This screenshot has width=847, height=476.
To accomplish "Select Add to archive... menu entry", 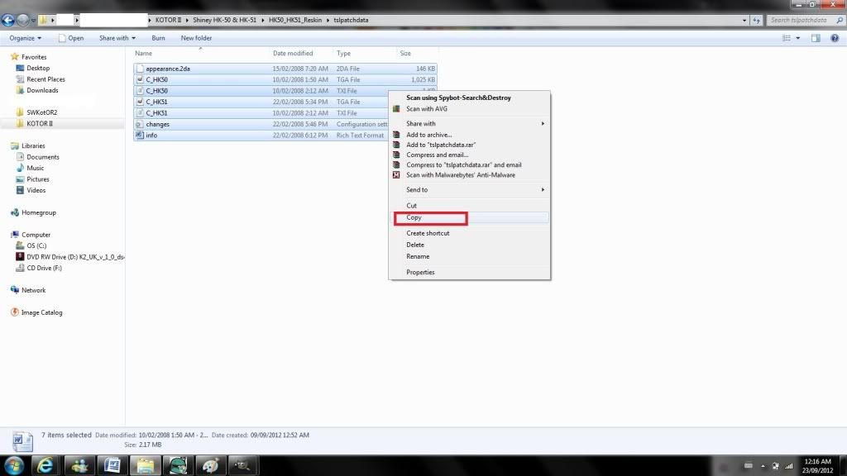I will [x=428, y=135].
